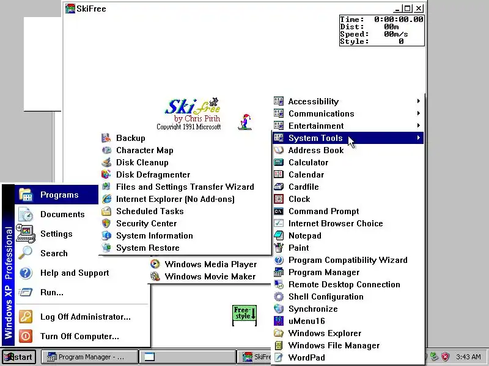Open the Accessibility folder entry

(x=348, y=101)
